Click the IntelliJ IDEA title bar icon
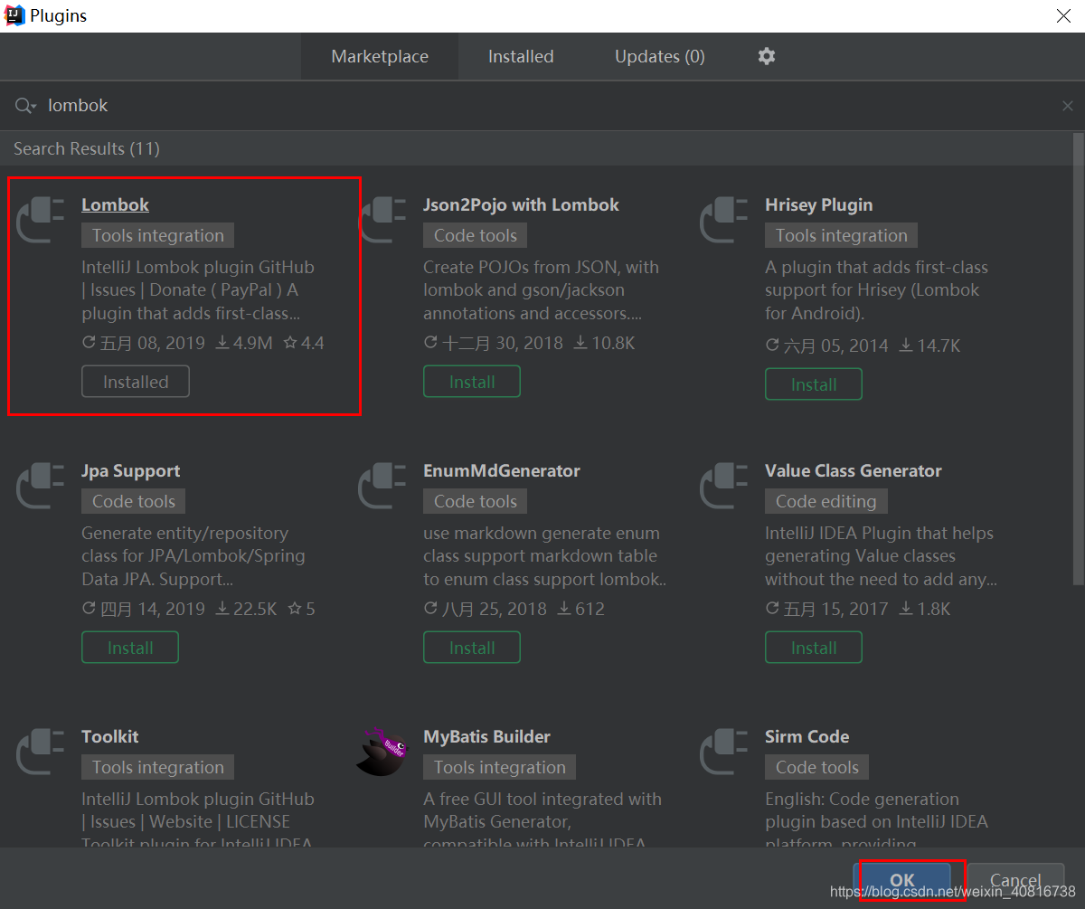The width and height of the screenshot is (1085, 909). [x=14, y=15]
